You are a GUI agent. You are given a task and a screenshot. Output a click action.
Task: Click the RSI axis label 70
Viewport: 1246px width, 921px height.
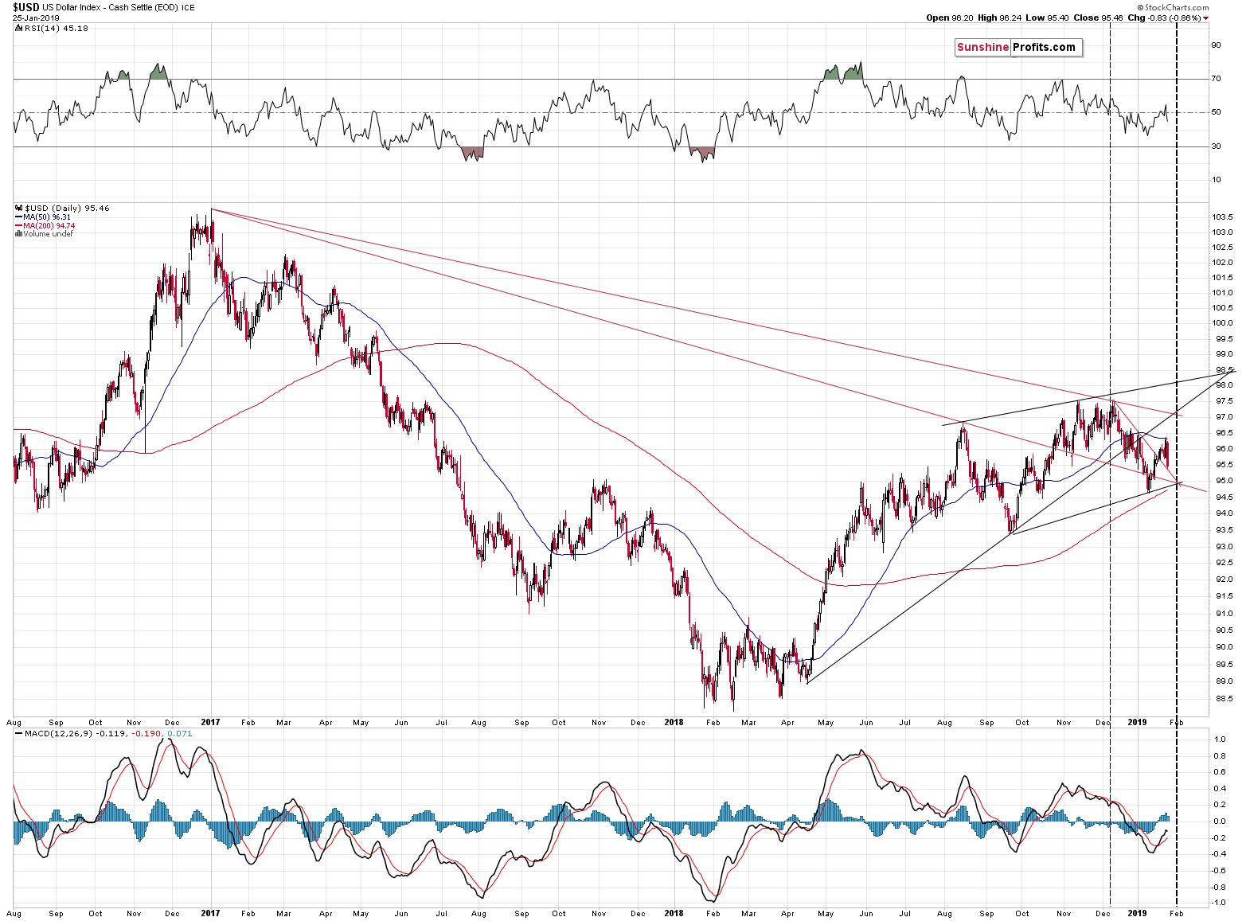(1217, 79)
